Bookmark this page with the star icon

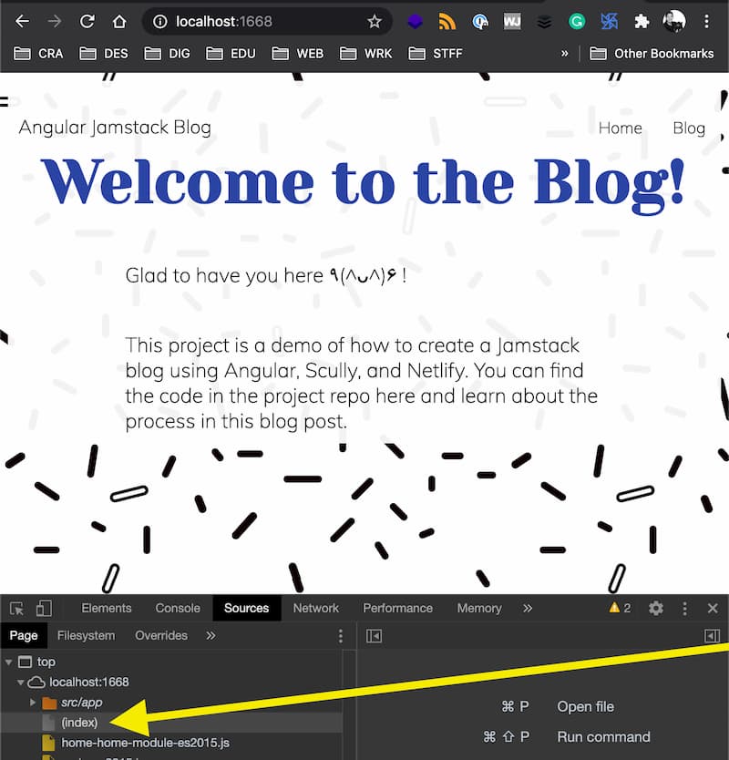(374, 21)
